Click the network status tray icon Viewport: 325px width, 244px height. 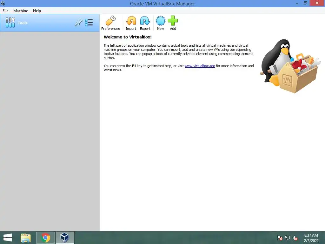(x=288, y=238)
